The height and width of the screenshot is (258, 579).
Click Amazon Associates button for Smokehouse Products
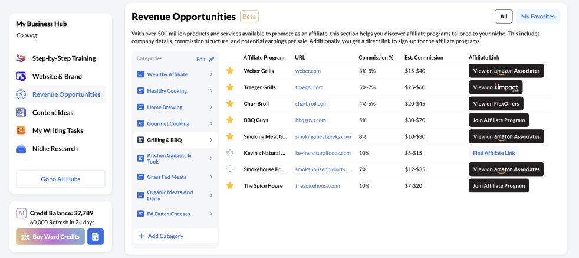pyautogui.click(x=506, y=169)
